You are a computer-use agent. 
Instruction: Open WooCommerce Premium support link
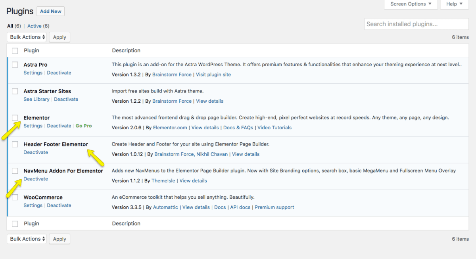(274, 207)
